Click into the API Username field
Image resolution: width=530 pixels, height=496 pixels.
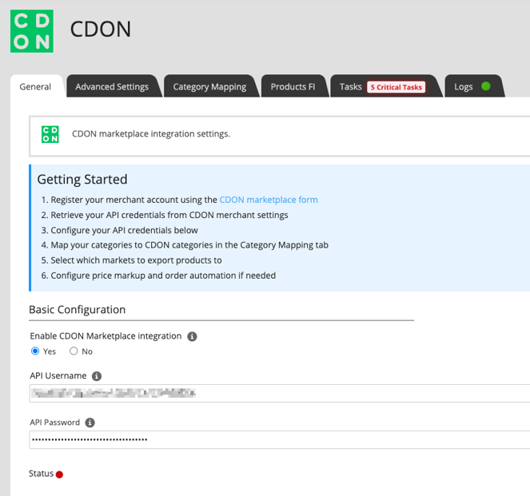280,393
